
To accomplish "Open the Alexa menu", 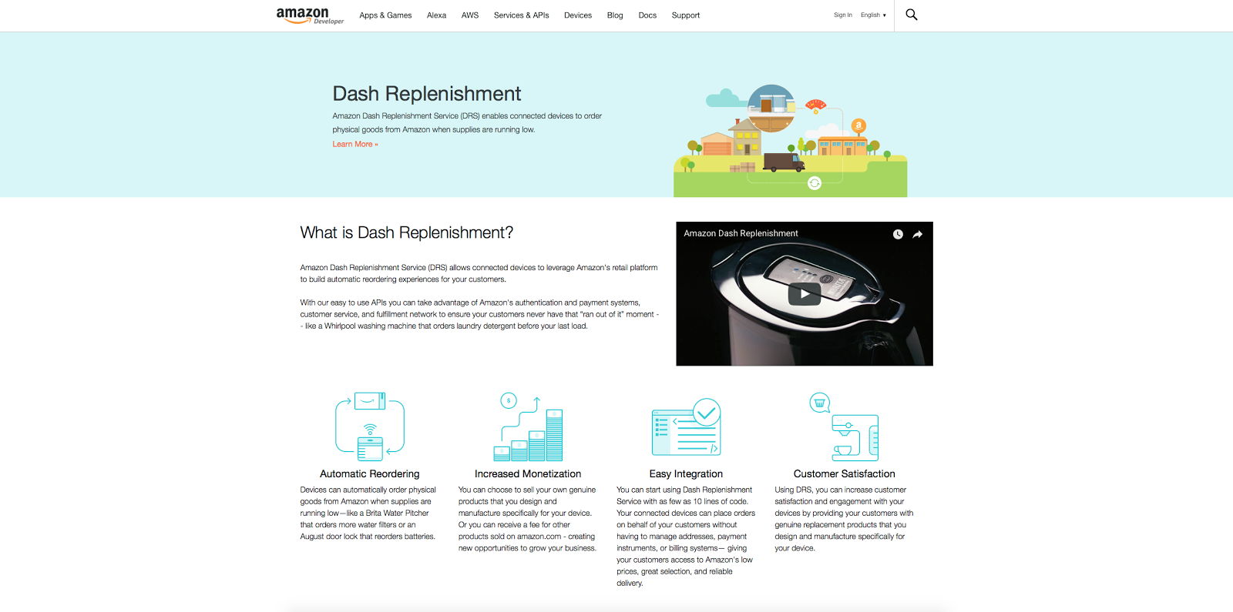I will coord(437,15).
